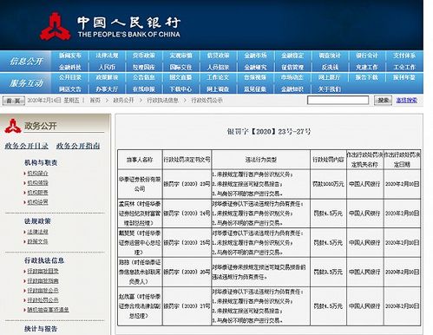
Task: Click the 搜索 search button
Action: tap(383, 100)
